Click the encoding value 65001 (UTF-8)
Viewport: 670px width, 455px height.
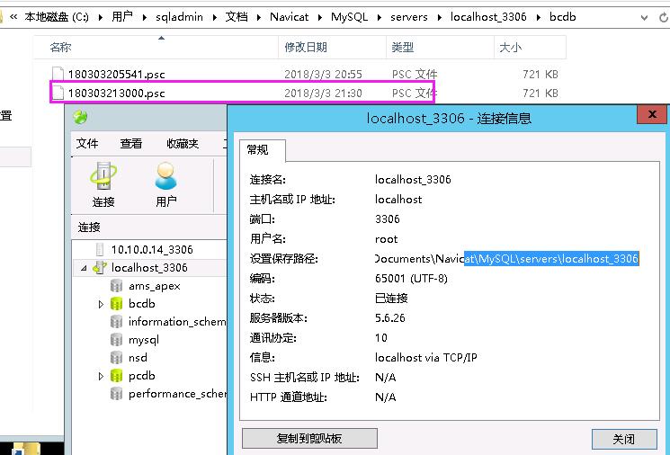click(411, 279)
